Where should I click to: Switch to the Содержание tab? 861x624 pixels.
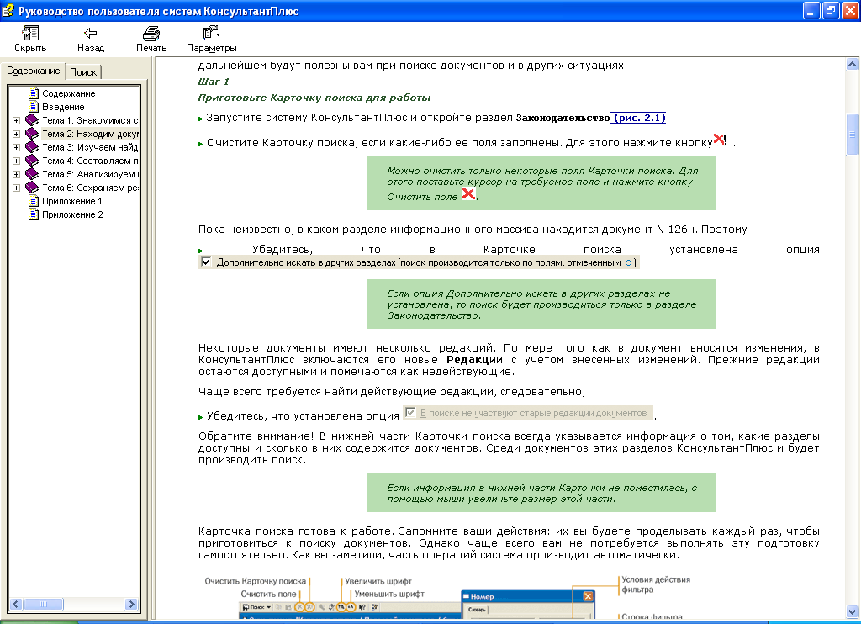[34, 71]
